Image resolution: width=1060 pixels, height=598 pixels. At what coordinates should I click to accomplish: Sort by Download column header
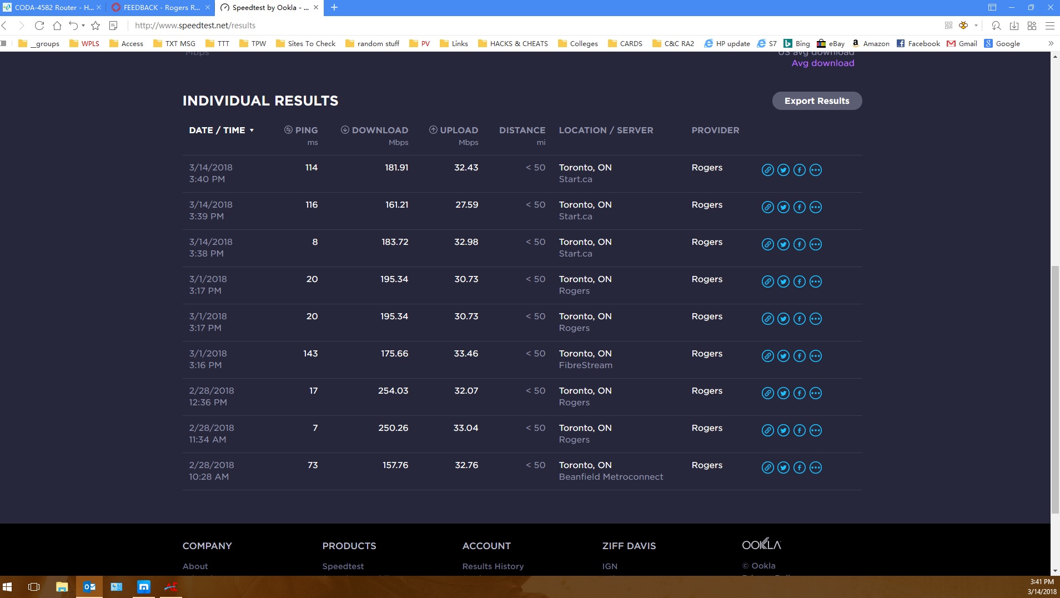[374, 130]
